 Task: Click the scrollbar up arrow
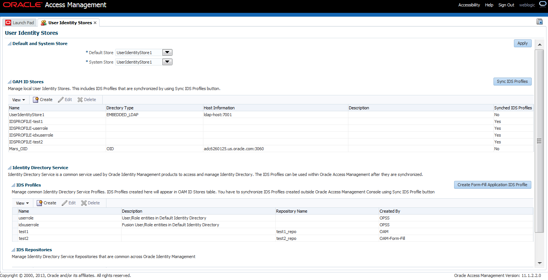click(540, 45)
